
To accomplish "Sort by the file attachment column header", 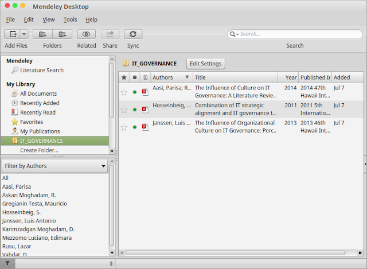I will (145, 77).
